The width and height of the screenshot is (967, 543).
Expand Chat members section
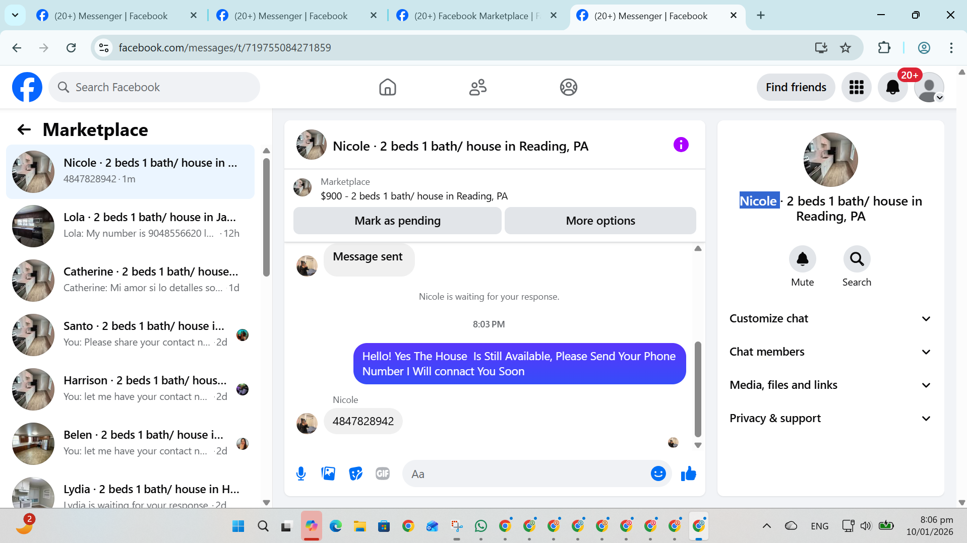click(x=830, y=352)
